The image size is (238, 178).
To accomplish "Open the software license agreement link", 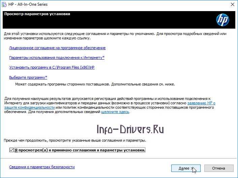I will tap(57, 48).
